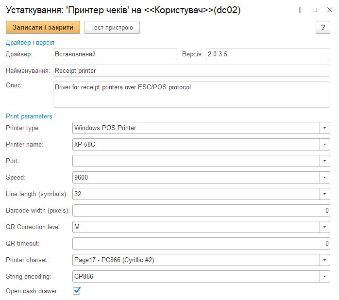Open the Printer name dropdown list

[325, 144]
